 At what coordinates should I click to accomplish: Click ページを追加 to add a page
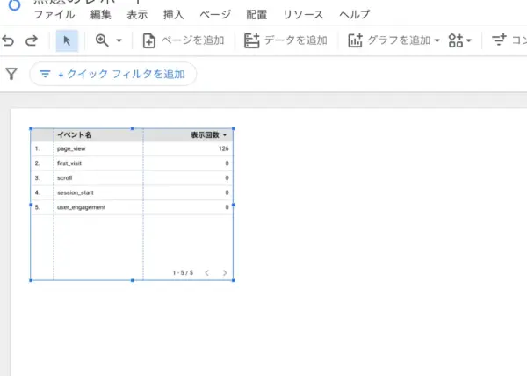pyautogui.click(x=184, y=40)
